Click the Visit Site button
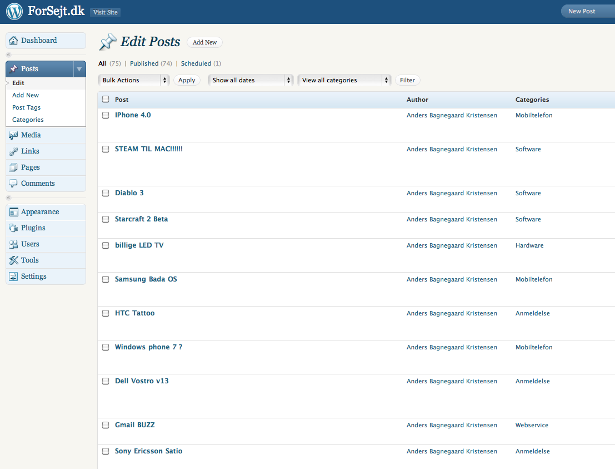This screenshot has width=615, height=469. 105,12
